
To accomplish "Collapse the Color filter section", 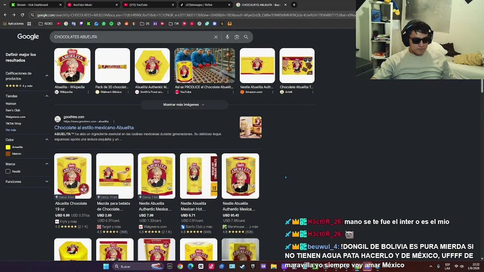I will pyautogui.click(x=47, y=140).
